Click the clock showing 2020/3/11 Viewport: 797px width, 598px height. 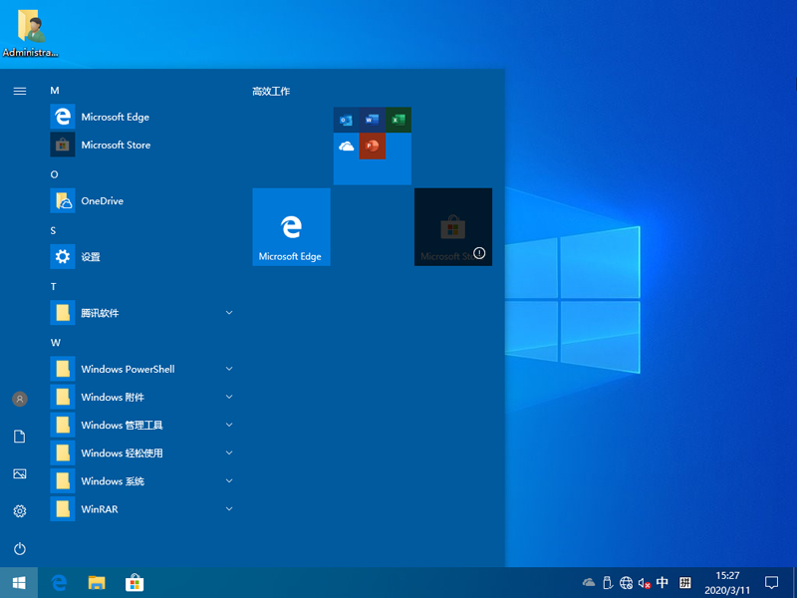726,582
